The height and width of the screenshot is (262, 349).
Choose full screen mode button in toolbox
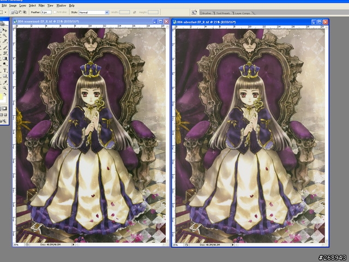(x=5, y=115)
